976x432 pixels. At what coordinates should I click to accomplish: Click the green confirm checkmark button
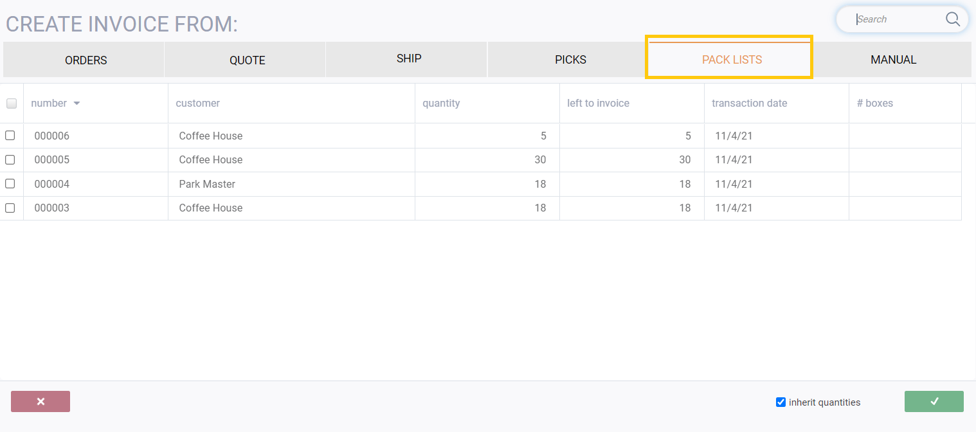pos(934,401)
